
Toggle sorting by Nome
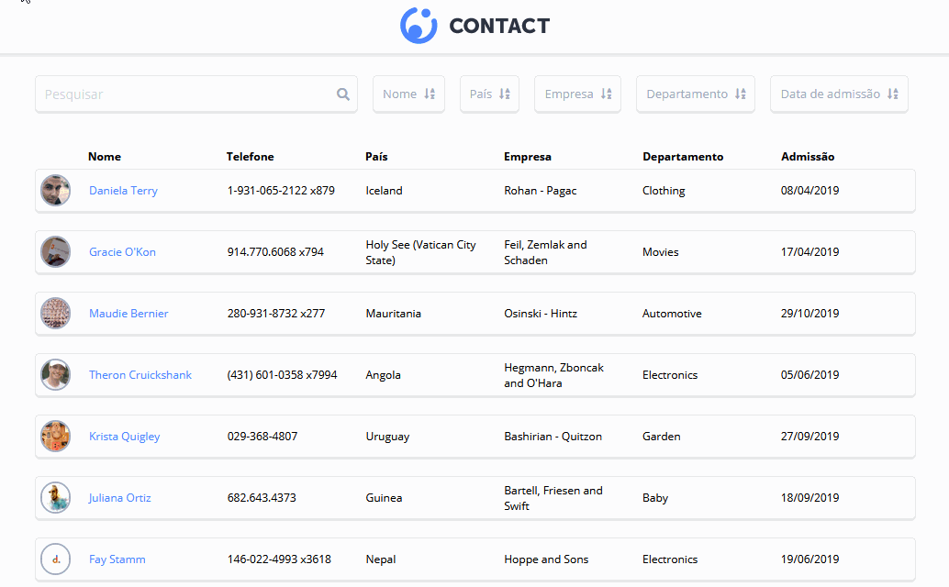tap(408, 94)
